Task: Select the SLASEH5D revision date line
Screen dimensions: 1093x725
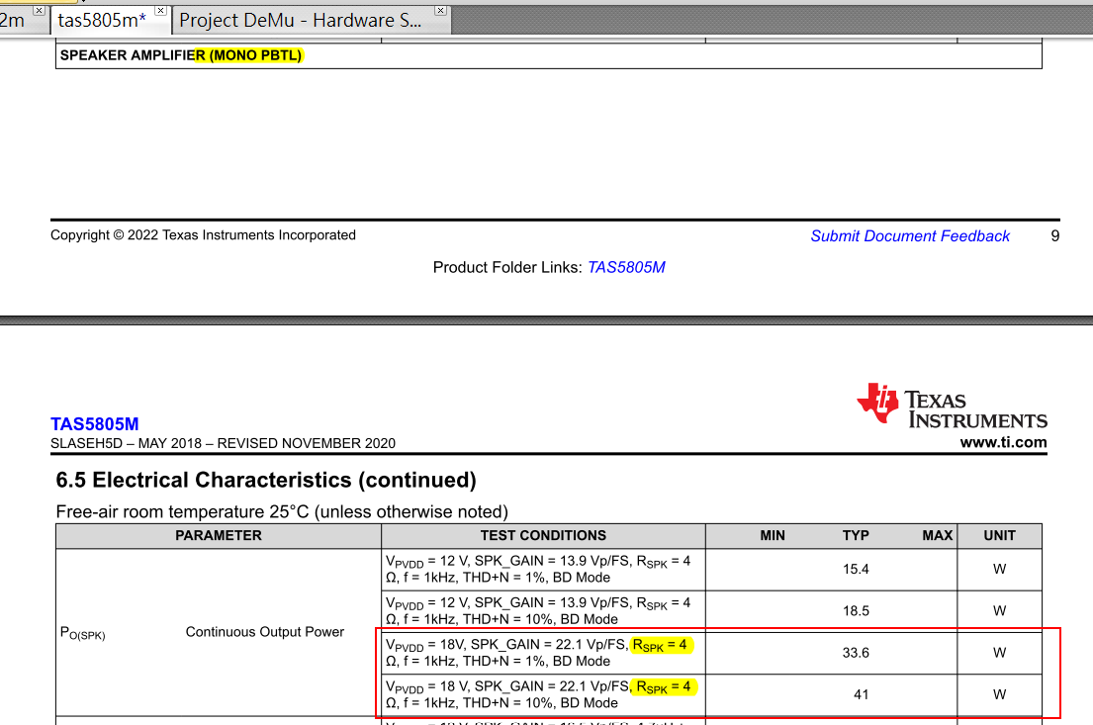Action: pos(224,443)
